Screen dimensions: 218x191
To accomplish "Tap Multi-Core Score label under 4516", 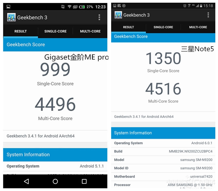I will [x=163, y=101].
